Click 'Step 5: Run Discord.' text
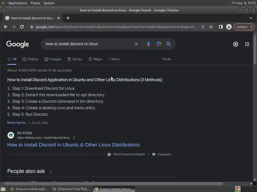This screenshot has width=257, height=192. tap(30, 114)
